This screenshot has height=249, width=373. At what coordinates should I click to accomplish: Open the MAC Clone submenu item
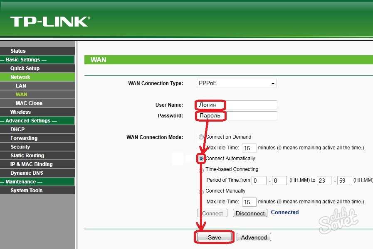tap(37, 103)
